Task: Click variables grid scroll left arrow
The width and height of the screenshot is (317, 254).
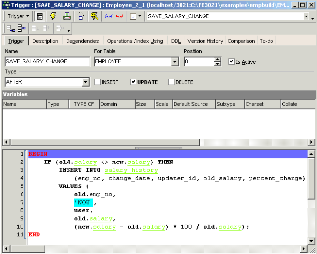Action: pos(6,142)
